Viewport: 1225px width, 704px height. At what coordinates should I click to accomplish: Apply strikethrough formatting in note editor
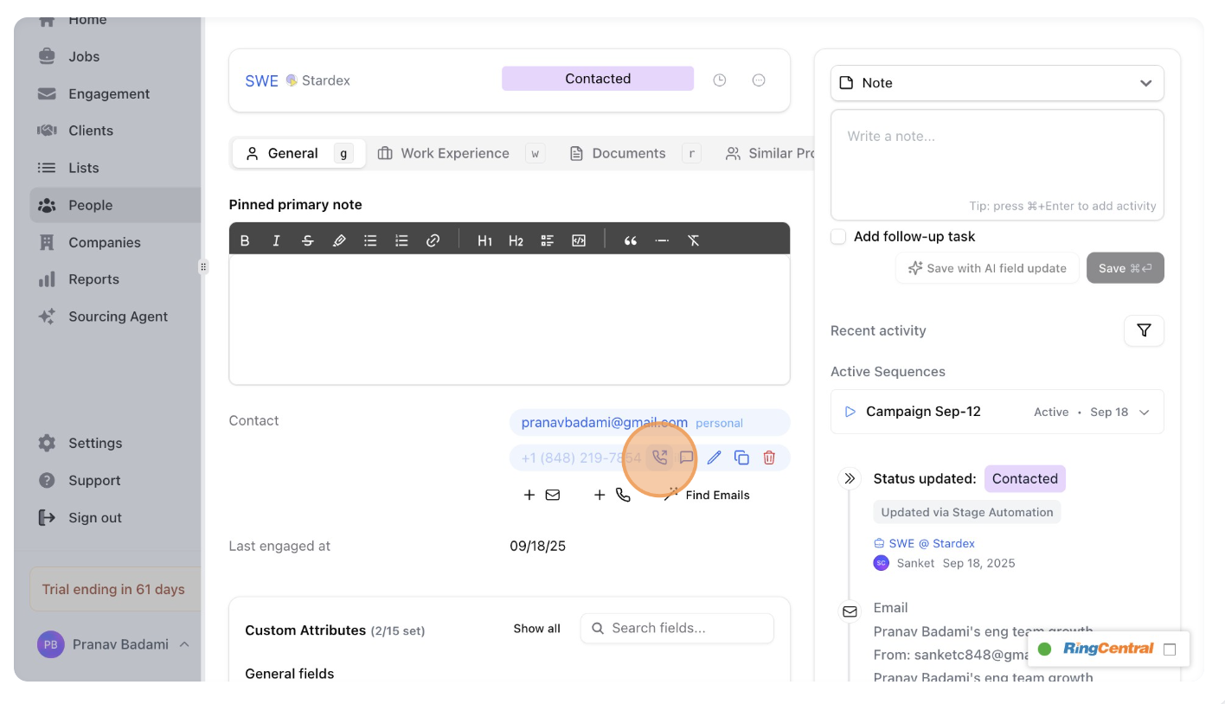(307, 240)
